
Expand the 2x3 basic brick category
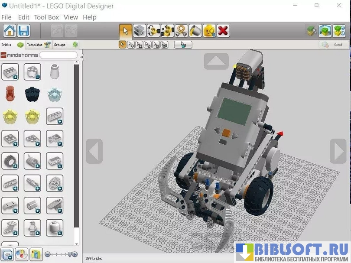[x=10, y=72]
